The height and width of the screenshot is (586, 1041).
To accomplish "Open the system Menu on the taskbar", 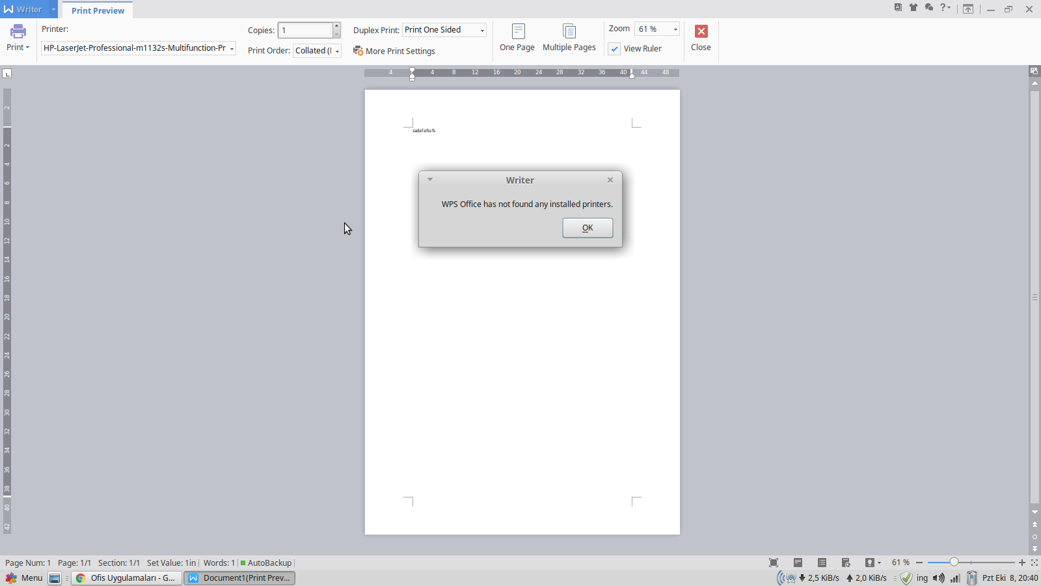I will click(24, 578).
